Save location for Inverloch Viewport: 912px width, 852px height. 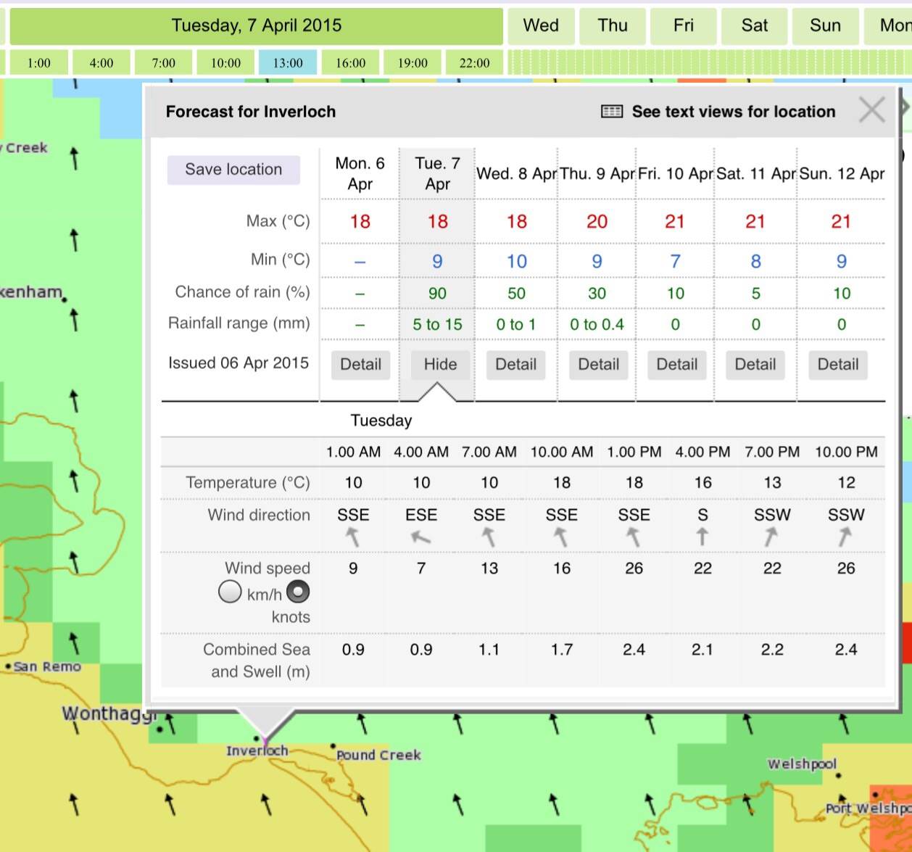click(x=233, y=170)
